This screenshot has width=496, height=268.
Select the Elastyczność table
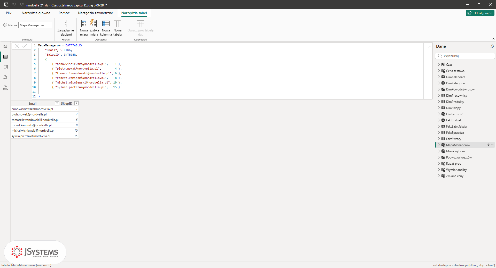454,114
